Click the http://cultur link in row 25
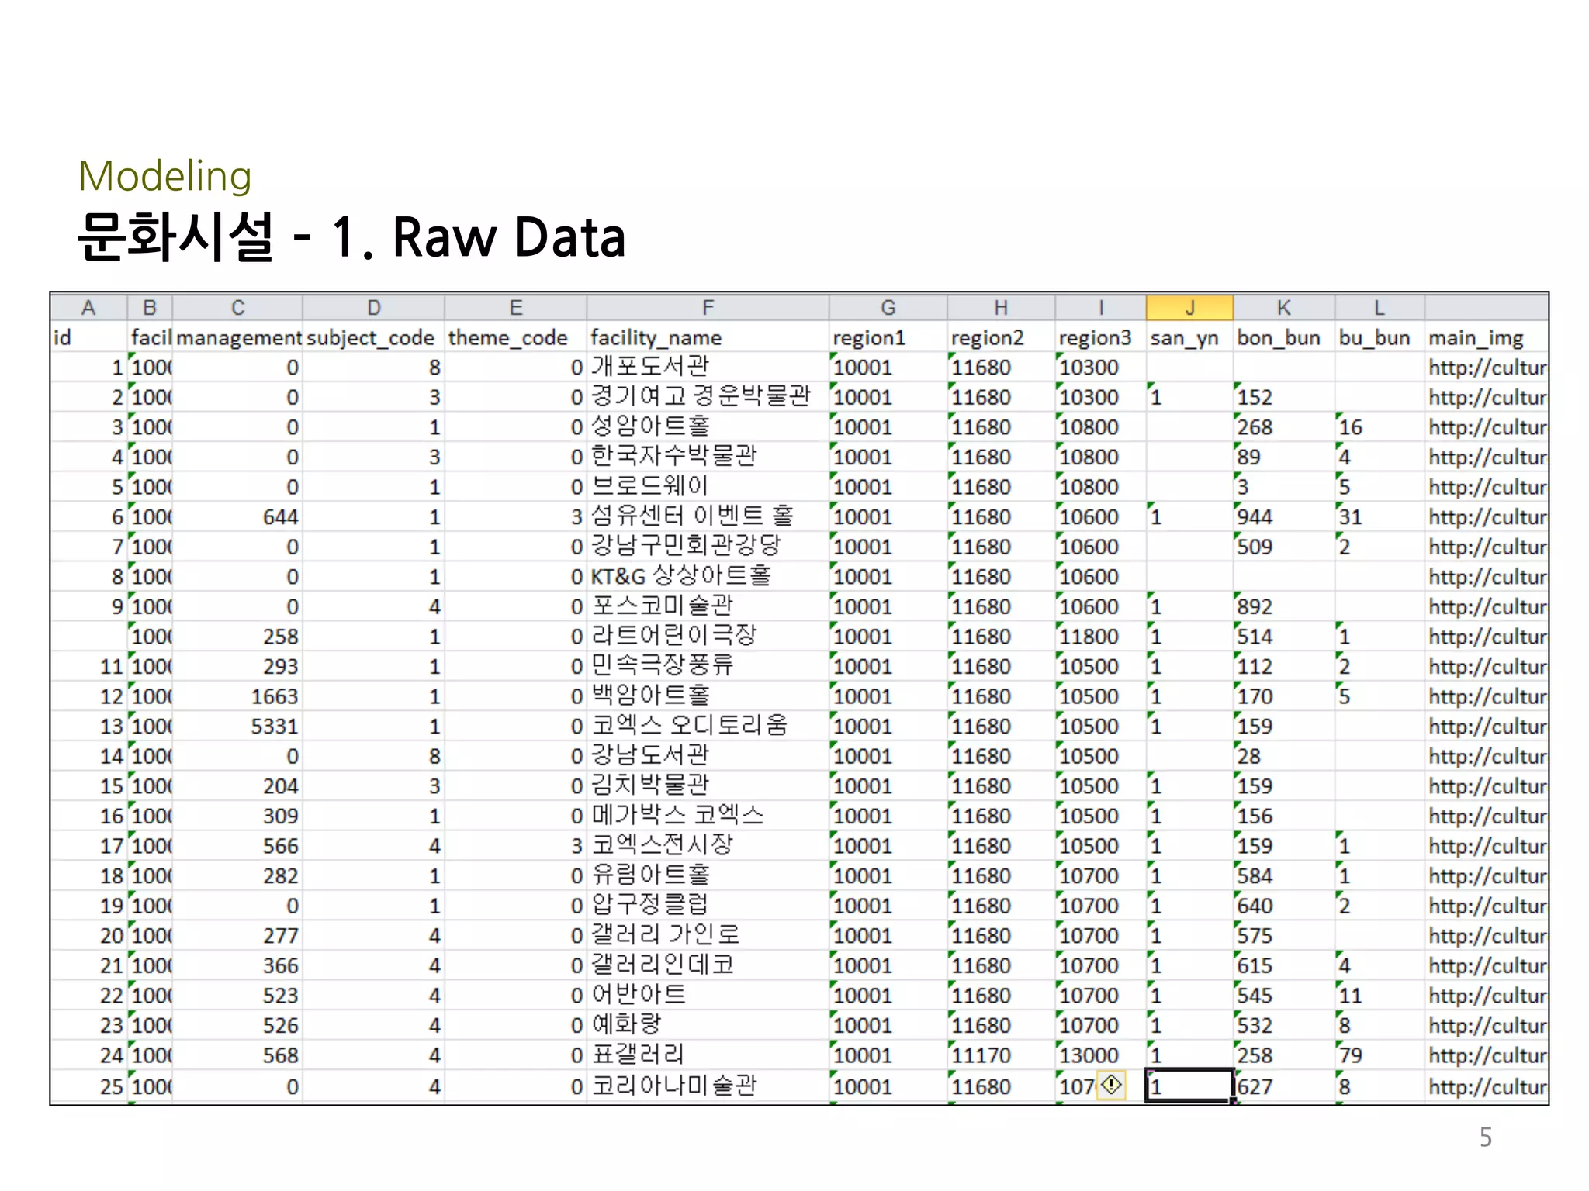Image resolution: width=1589 pixels, height=1191 pixels. 1487,1086
